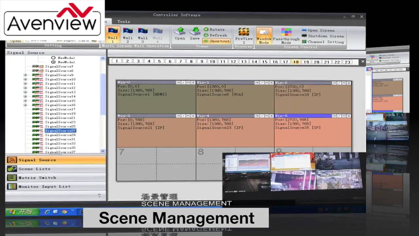The height and width of the screenshot is (236, 419).
Task: Select SignalSource7 in the tree
Action: 59,67
